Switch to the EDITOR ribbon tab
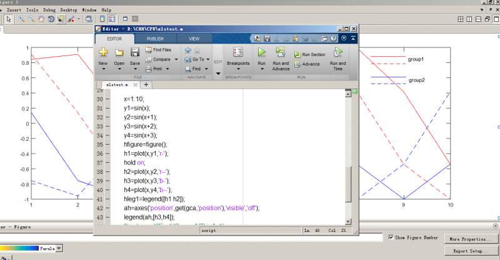Screen dimensions: 500x260 [114, 39]
